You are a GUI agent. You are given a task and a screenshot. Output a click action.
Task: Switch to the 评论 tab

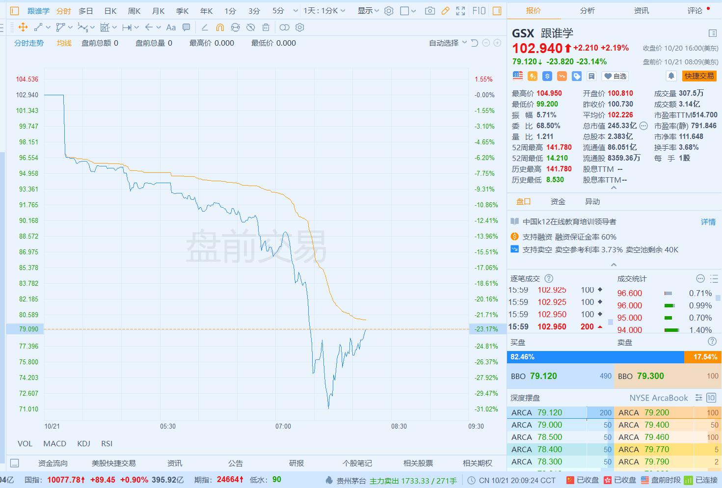pos(695,10)
